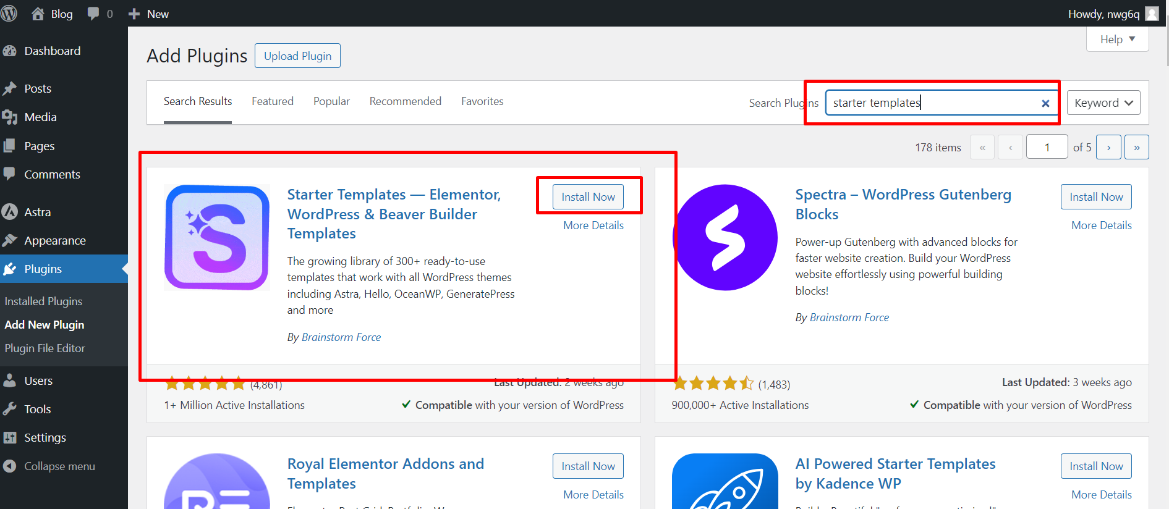Open More Details for Spectra
Screen dimensions: 1169x509
point(1102,225)
